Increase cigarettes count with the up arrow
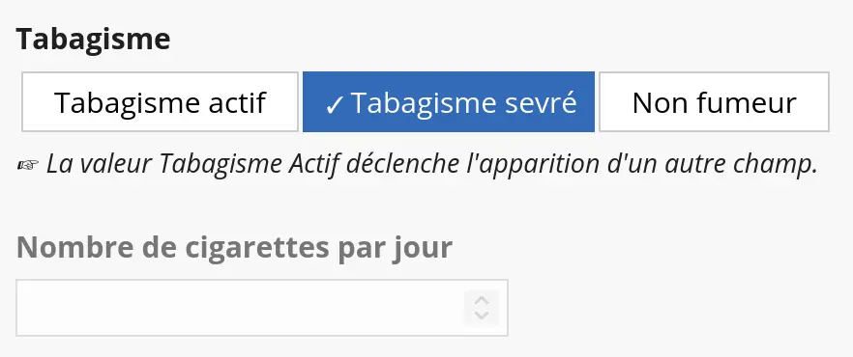Image resolution: width=853 pixels, height=357 pixels. pos(482,301)
